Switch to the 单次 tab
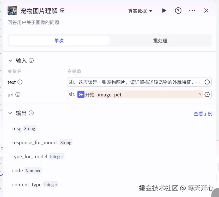Image resolution: width=219 pixels, height=197 pixels. click(x=59, y=41)
